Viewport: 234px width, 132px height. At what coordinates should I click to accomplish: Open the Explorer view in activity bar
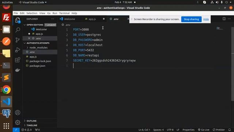coord(18,20)
